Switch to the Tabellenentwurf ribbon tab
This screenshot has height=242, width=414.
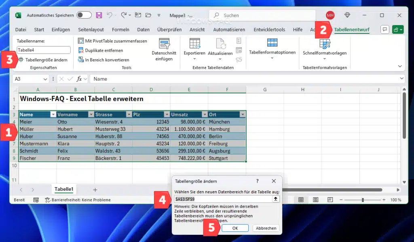tap(351, 29)
